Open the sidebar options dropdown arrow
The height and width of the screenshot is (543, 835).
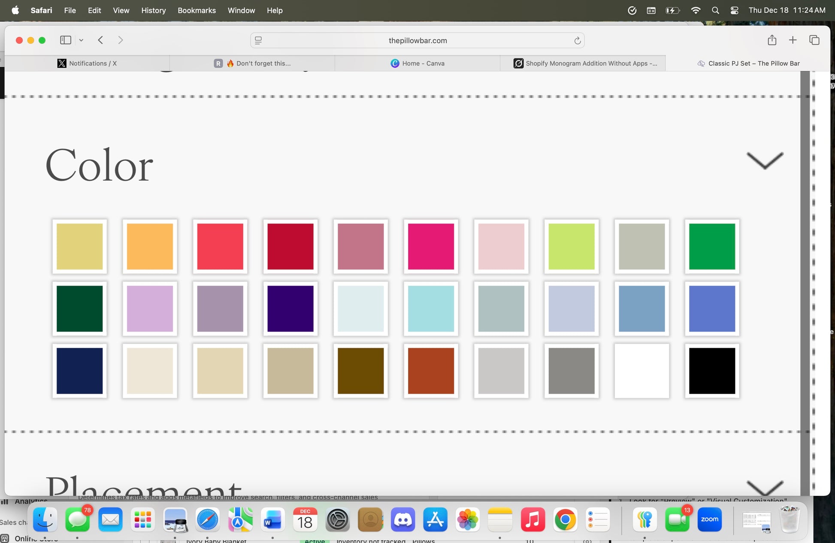[x=81, y=40]
